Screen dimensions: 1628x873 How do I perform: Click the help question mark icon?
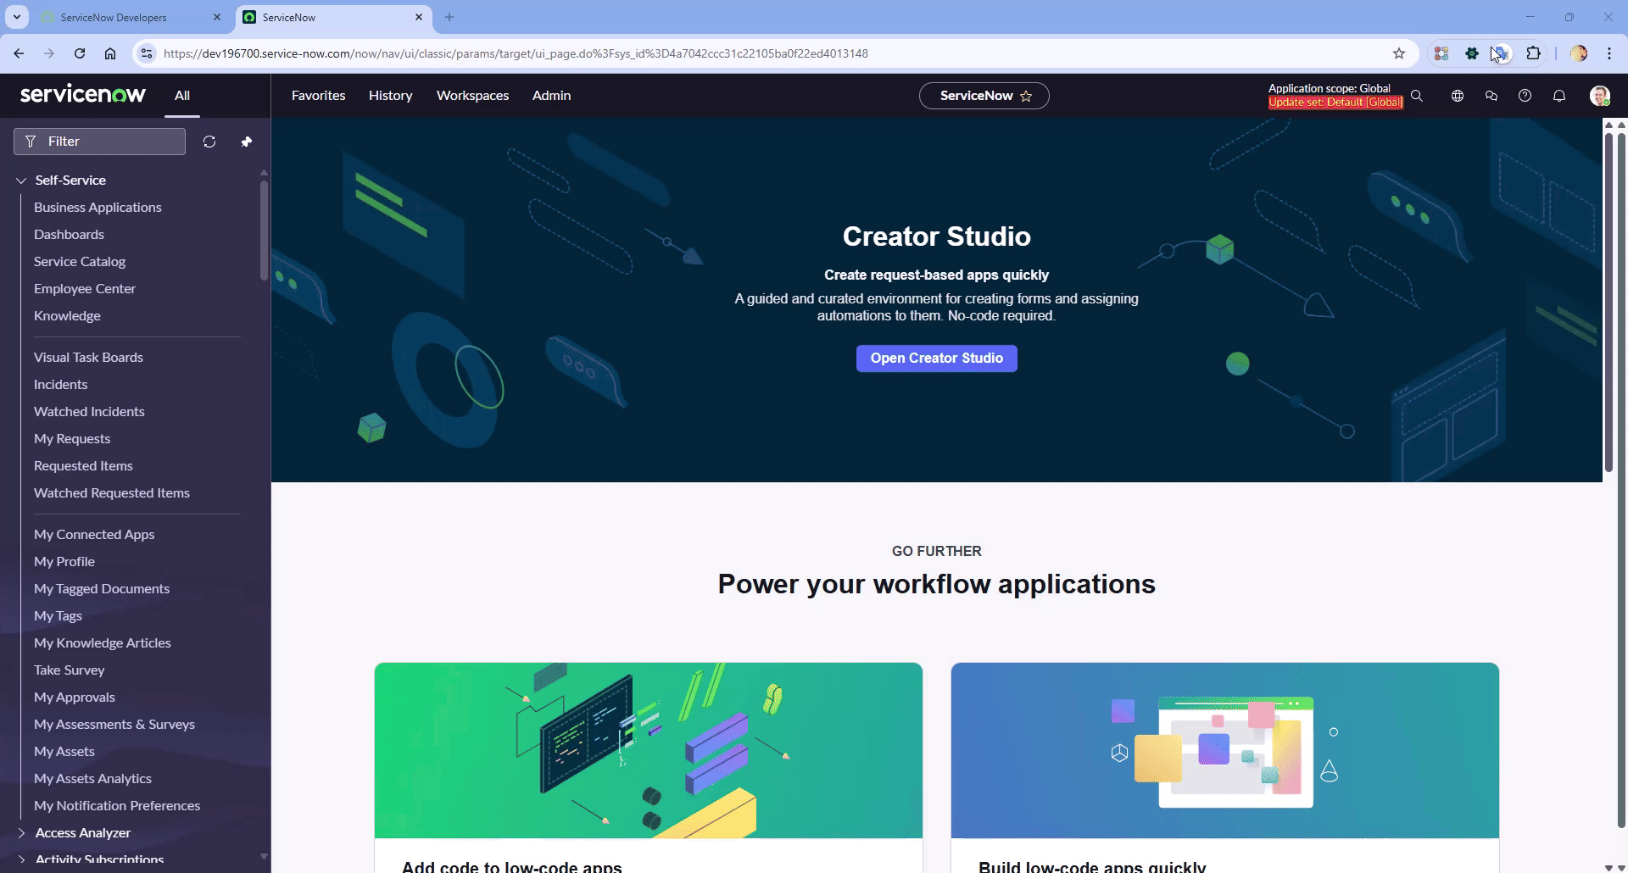(1525, 96)
